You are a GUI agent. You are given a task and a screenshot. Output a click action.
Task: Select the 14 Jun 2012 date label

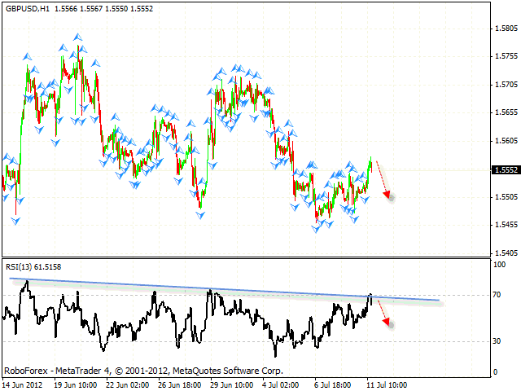coord(24,384)
